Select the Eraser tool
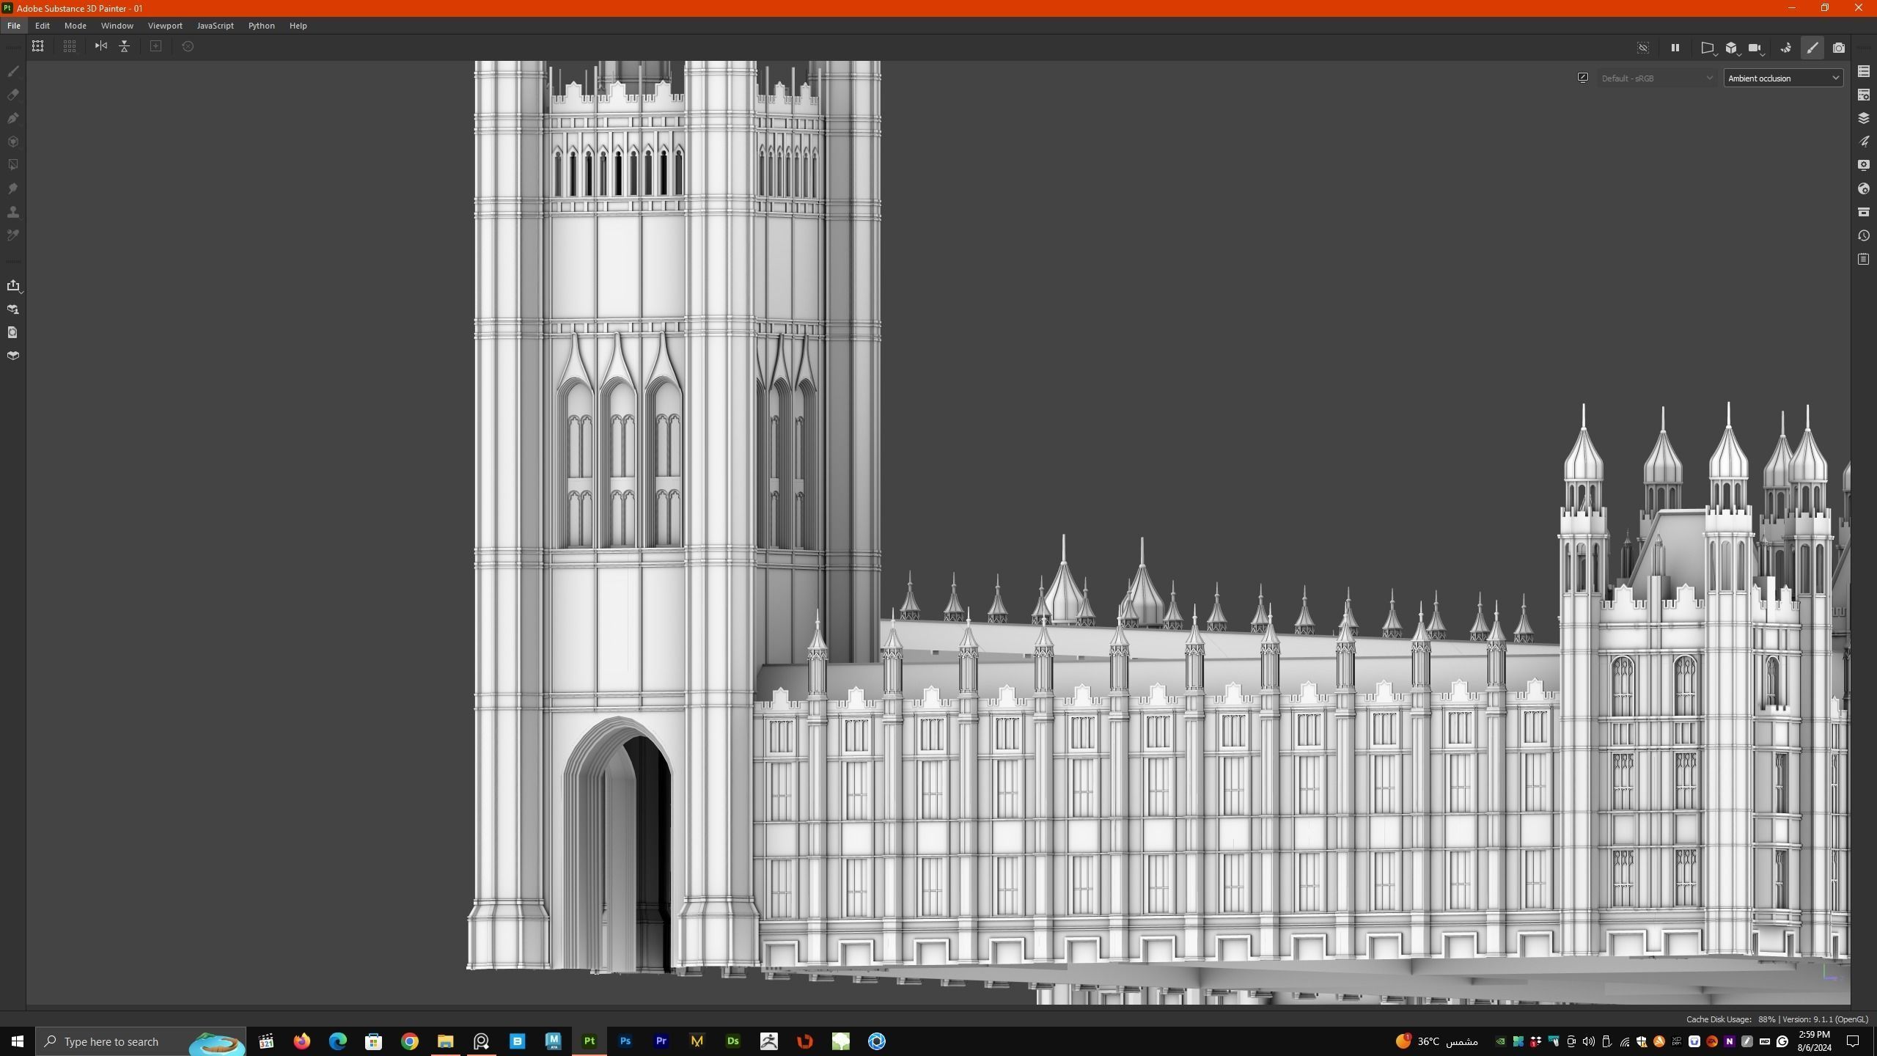Image resolution: width=1877 pixels, height=1056 pixels. coord(12,95)
